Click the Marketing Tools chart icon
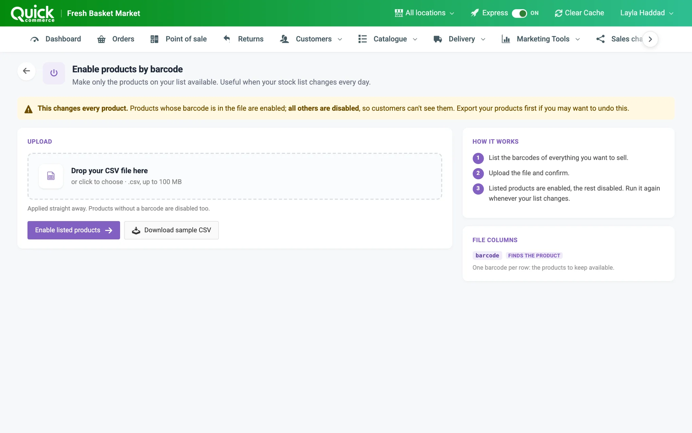This screenshot has width=692, height=433. coord(506,39)
